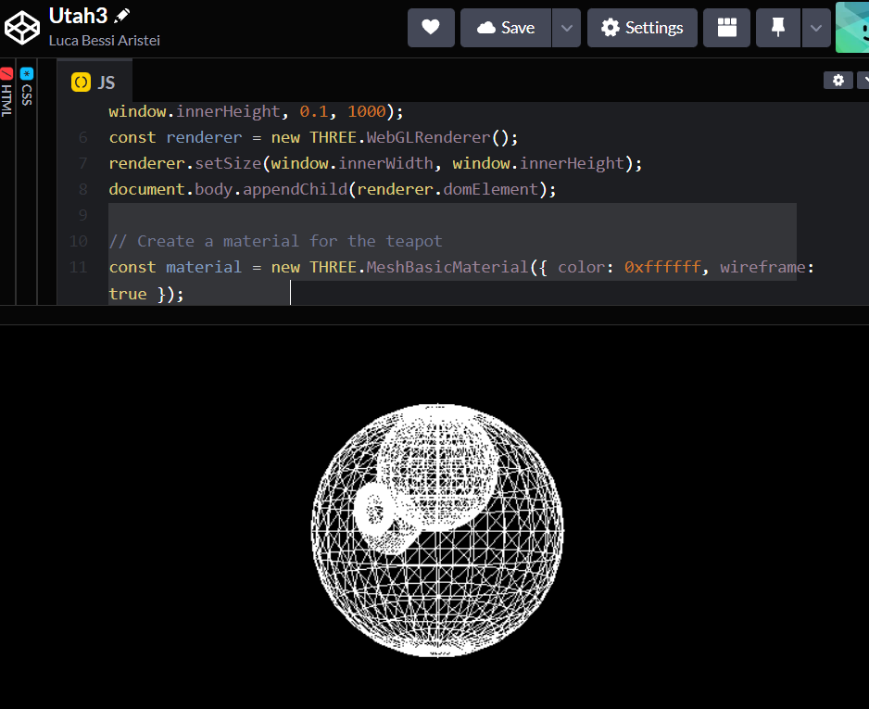The height and width of the screenshot is (709, 869).
Task: Open the change view layout icon
Action: coord(726,28)
